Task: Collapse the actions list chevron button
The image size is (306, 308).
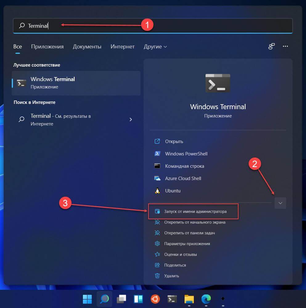Action: [280, 203]
